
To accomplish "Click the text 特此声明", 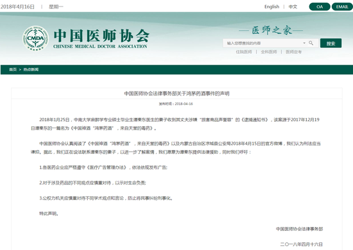I will pyautogui.click(x=49, y=213).
